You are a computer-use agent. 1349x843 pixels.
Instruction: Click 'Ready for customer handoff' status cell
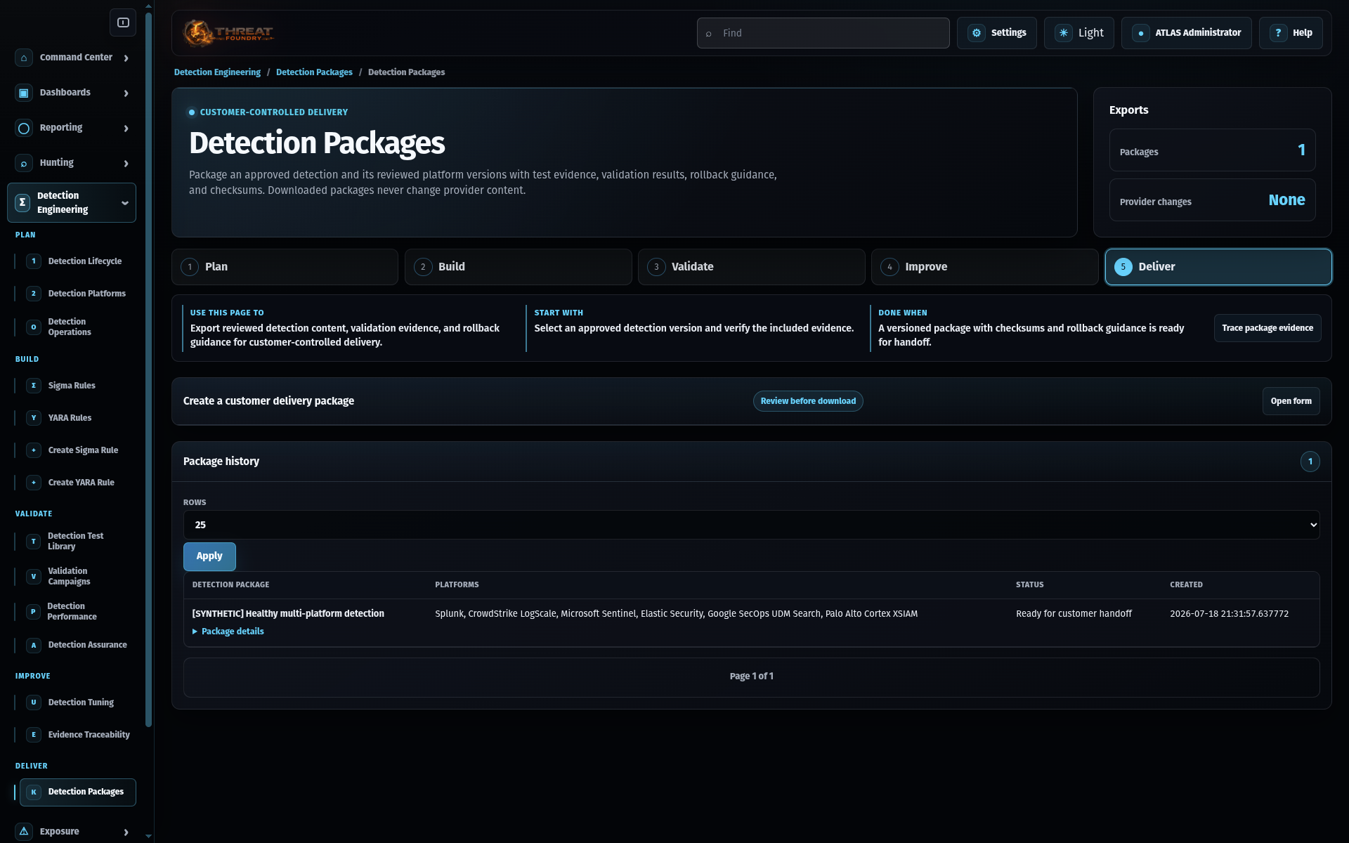(x=1074, y=614)
